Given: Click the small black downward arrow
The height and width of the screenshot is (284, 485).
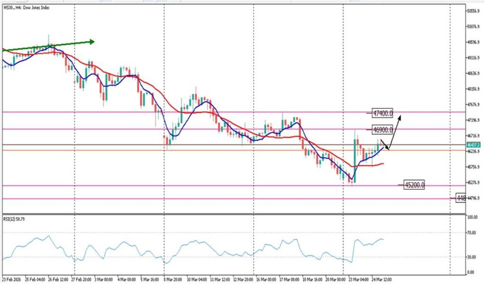Looking at the screenshot, I should 385,144.
